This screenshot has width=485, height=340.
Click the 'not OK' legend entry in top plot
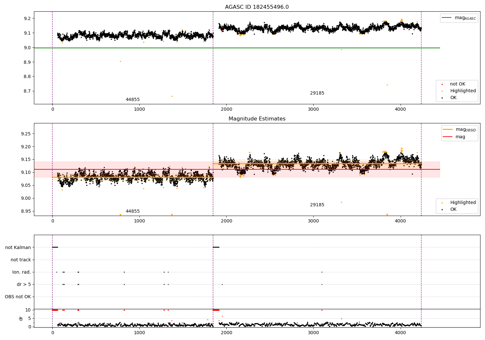click(x=458, y=84)
